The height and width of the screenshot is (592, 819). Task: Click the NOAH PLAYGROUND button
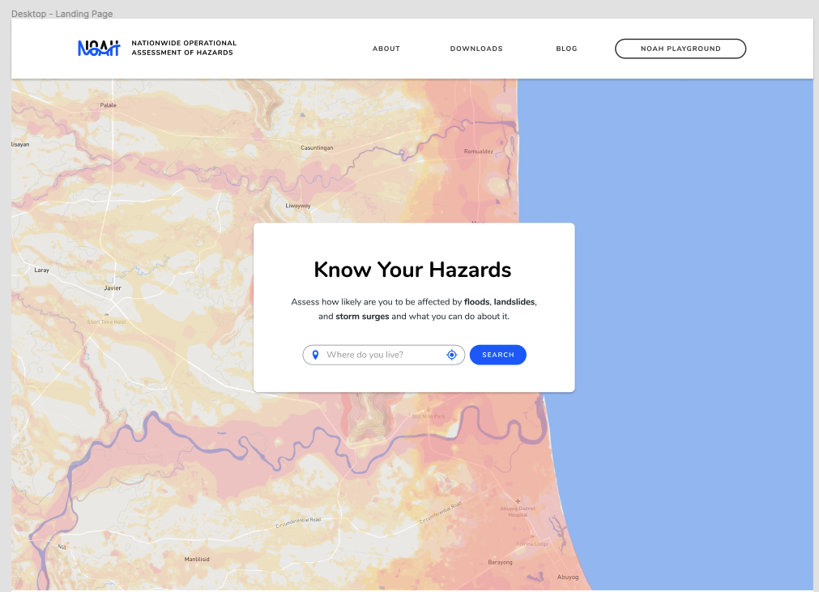680,49
